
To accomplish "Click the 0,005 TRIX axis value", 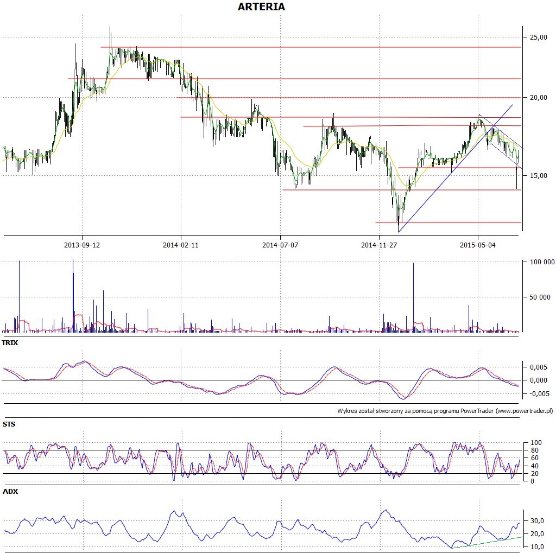I will click(x=539, y=367).
